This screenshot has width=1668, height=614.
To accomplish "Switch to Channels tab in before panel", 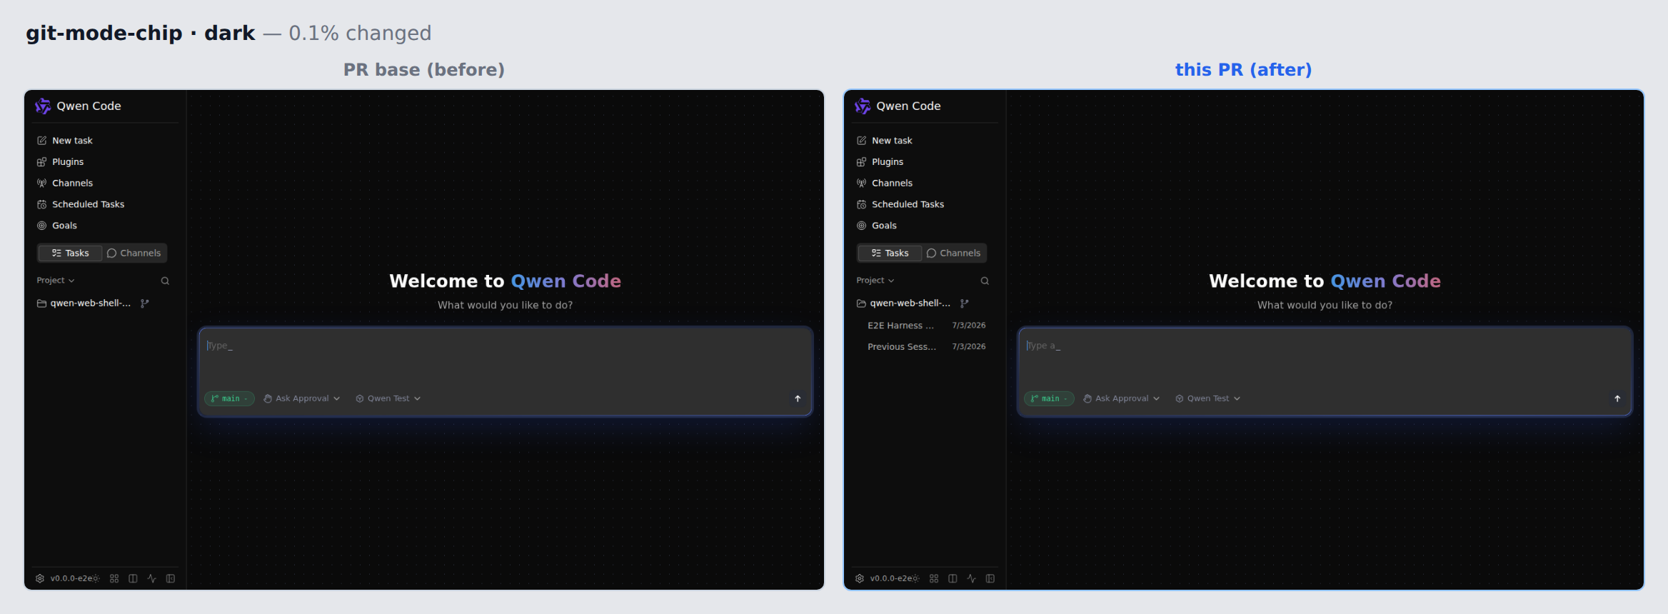I will 134,253.
